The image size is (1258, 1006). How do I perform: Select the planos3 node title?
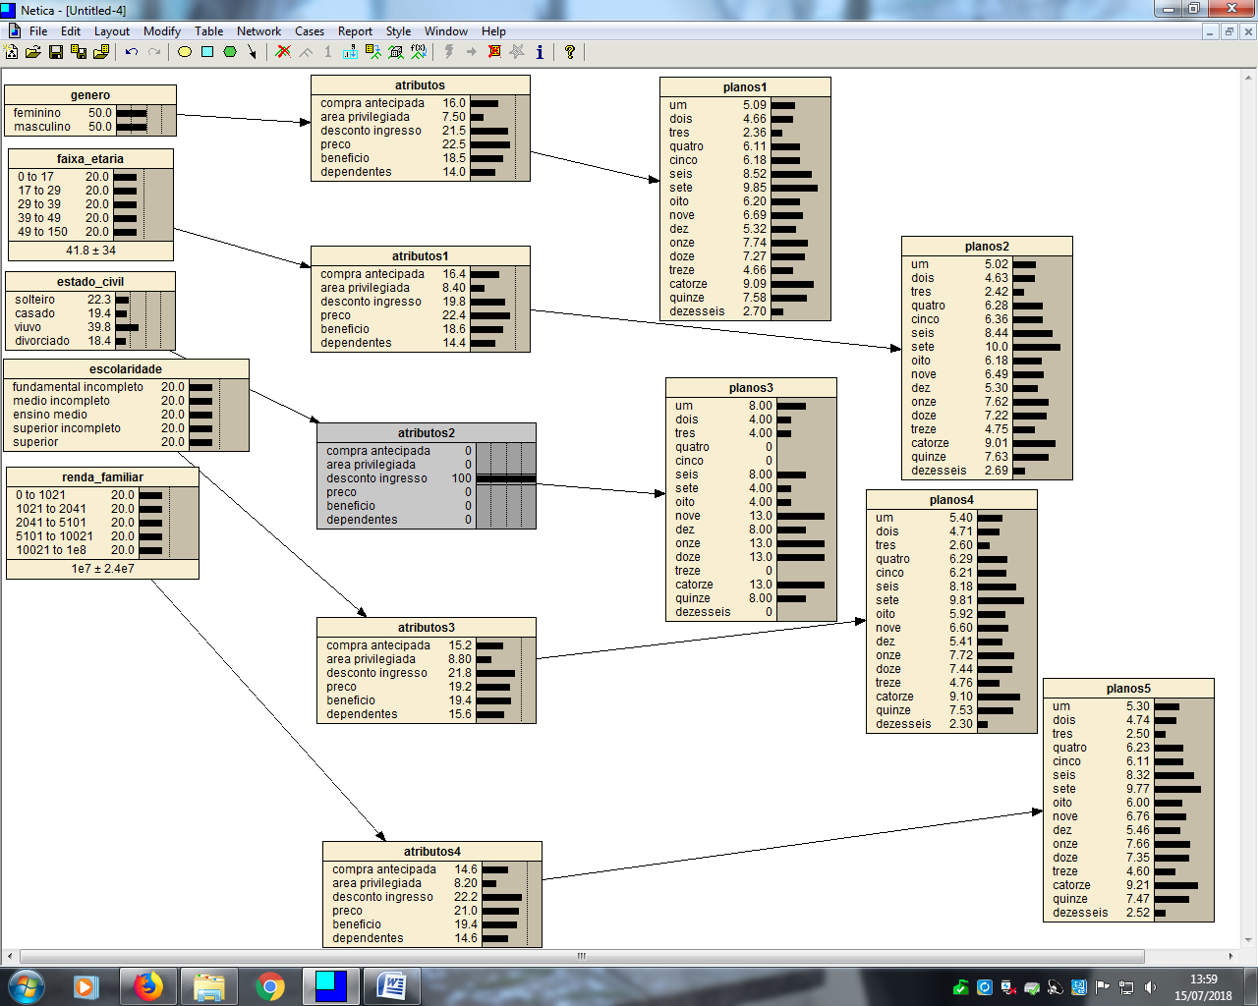(x=751, y=388)
